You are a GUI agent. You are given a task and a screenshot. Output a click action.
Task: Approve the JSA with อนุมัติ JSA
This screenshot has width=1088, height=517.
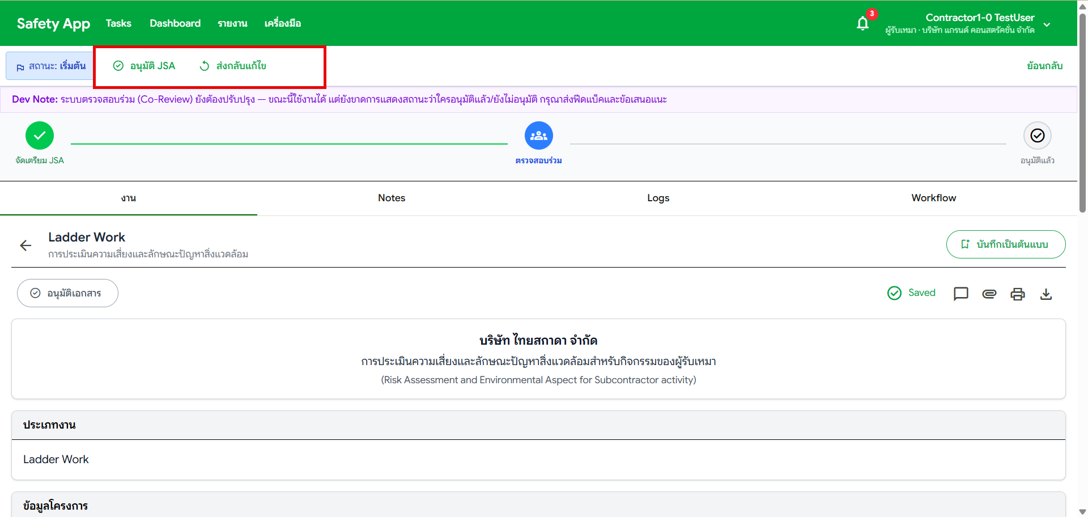point(143,66)
